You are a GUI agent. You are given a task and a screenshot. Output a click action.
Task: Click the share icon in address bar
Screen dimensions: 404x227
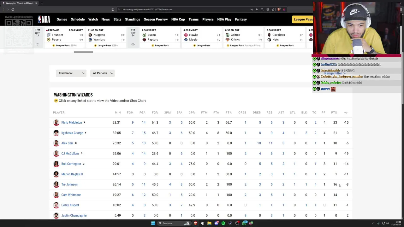pyautogui.click(x=273, y=9)
